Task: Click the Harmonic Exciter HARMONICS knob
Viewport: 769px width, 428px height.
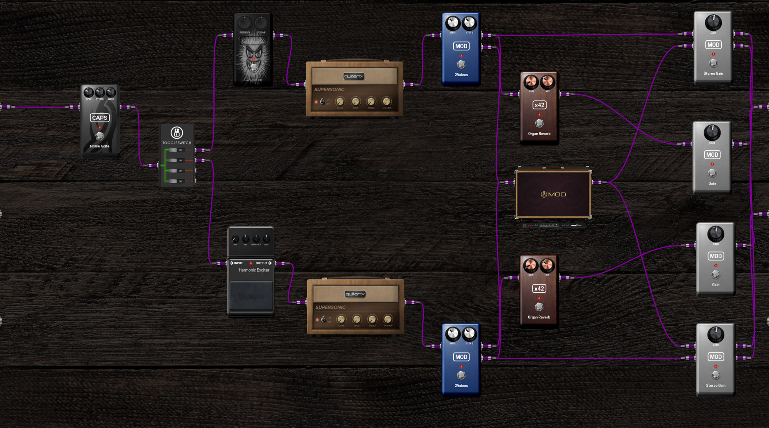Action: (256, 239)
